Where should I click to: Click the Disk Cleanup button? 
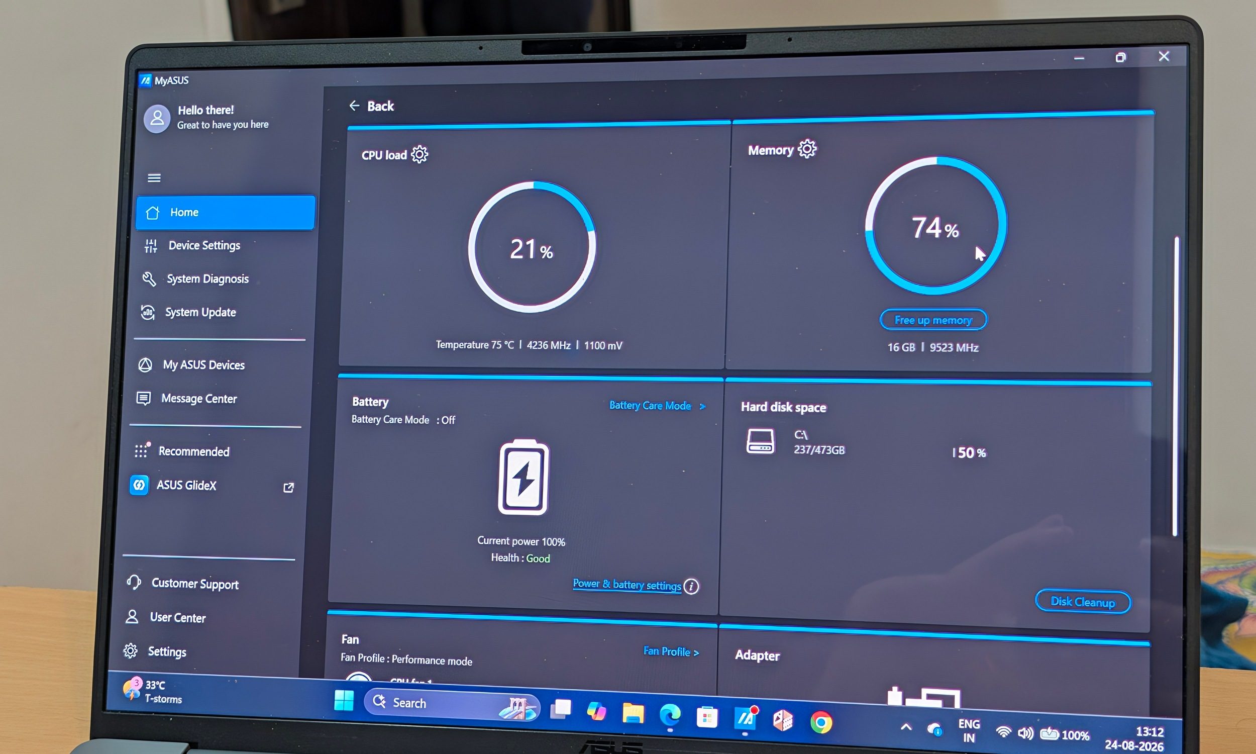[x=1083, y=602]
